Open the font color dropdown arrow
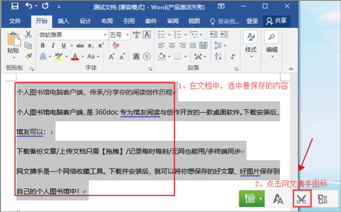Viewport: 341px width, 212px height. click(x=82, y=57)
